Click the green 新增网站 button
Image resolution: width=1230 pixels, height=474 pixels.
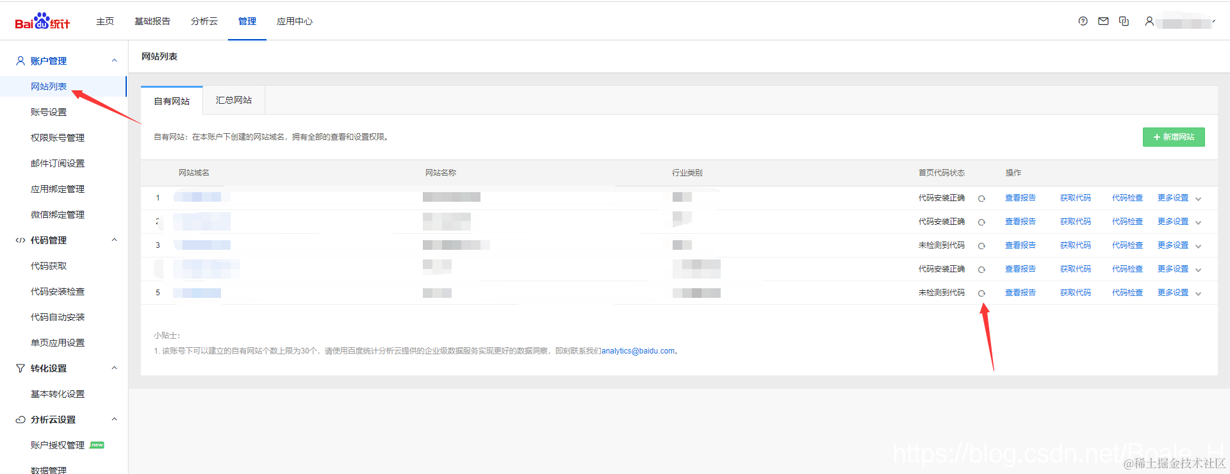pyautogui.click(x=1174, y=137)
